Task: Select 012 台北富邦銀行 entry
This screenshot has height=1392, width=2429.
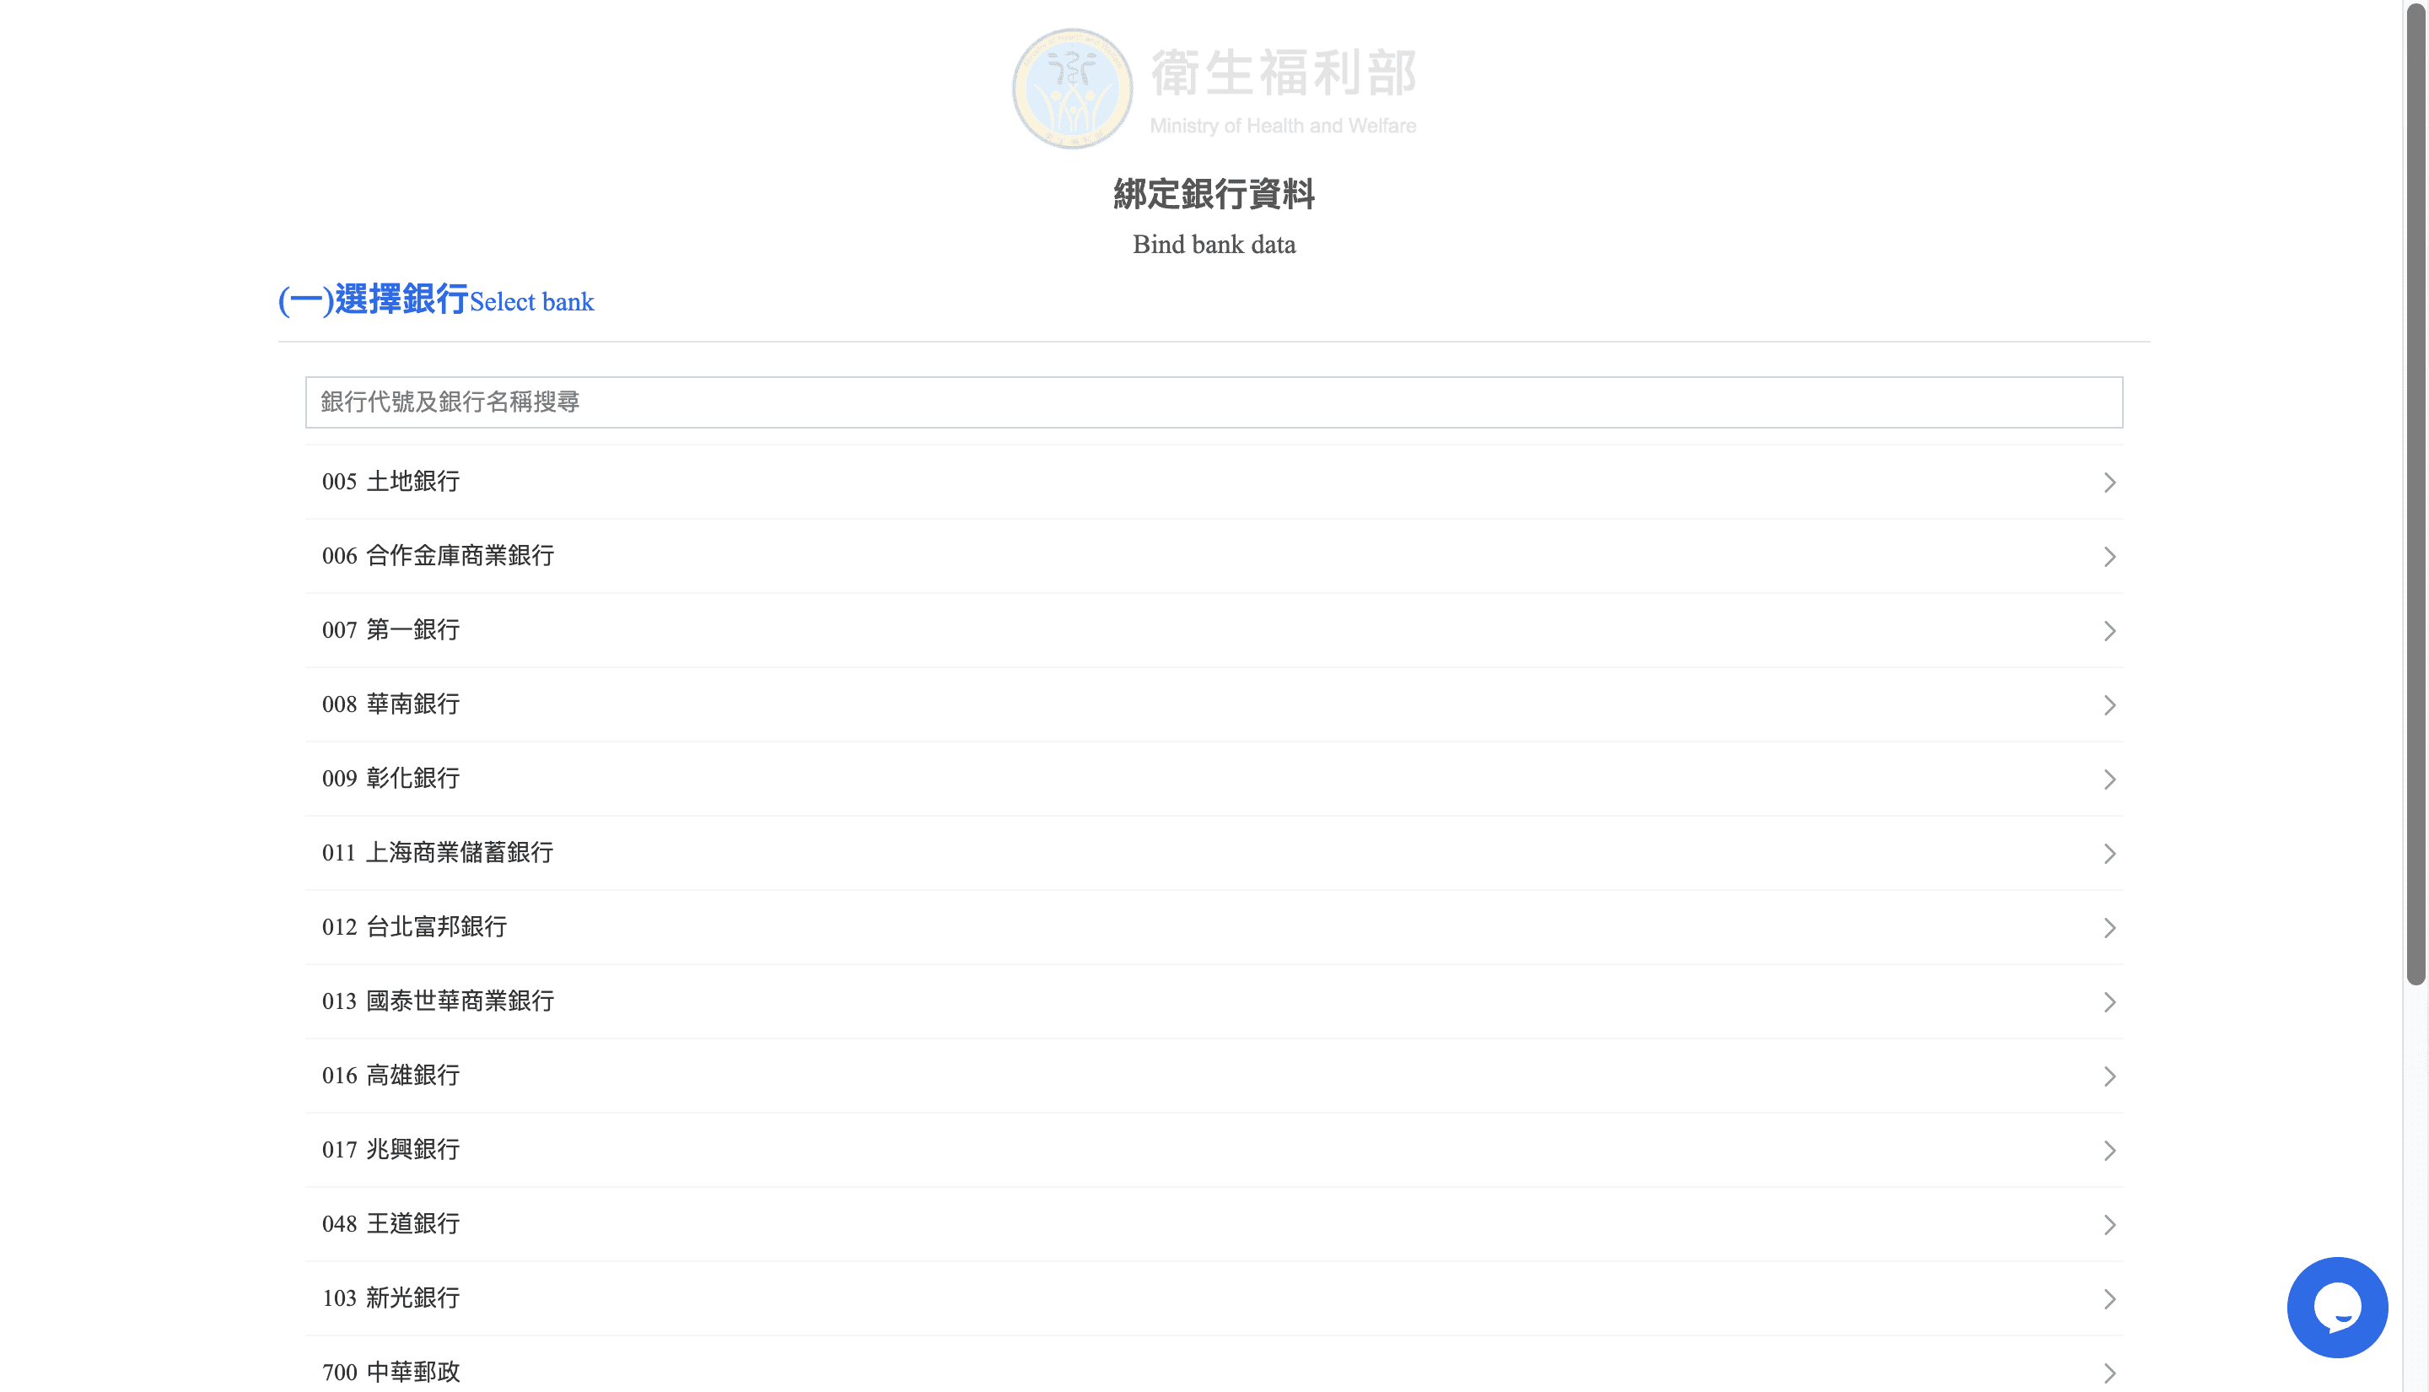Action: [1214, 927]
